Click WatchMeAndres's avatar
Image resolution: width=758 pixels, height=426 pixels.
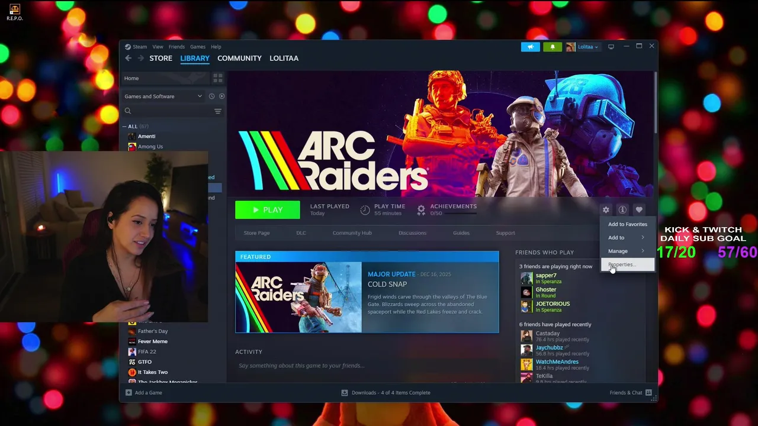[x=526, y=364]
